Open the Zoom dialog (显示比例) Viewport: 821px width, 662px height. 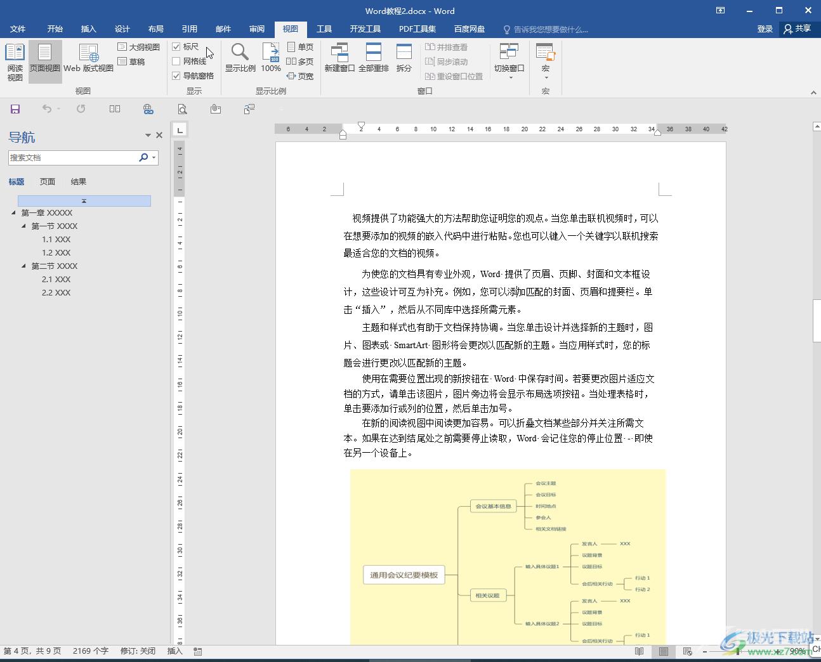[240, 58]
